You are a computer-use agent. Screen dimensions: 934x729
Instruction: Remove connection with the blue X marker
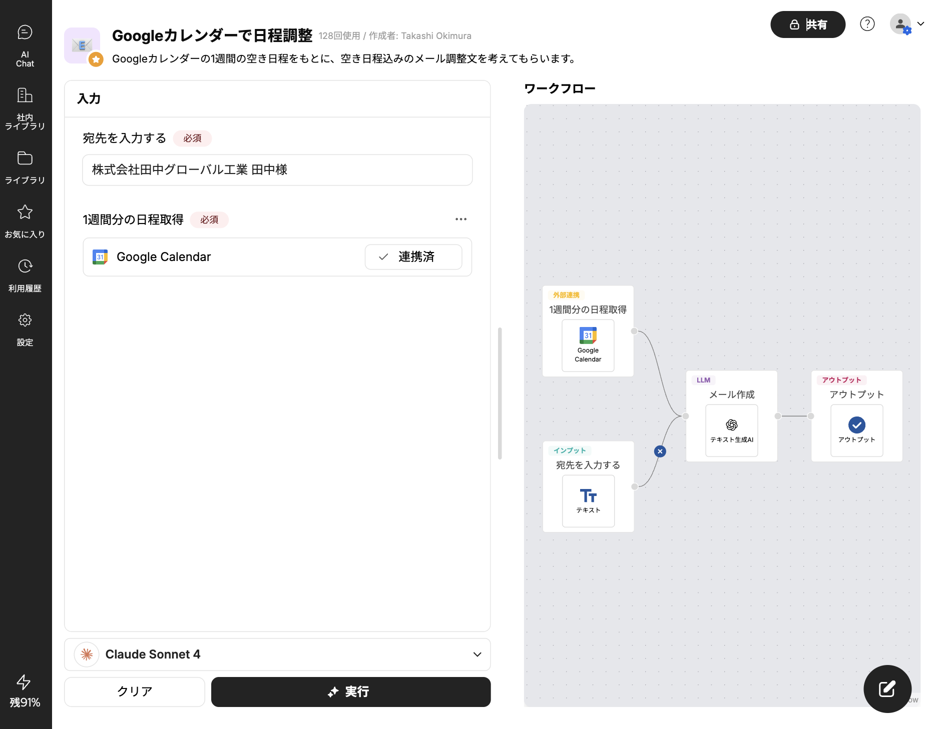660,451
